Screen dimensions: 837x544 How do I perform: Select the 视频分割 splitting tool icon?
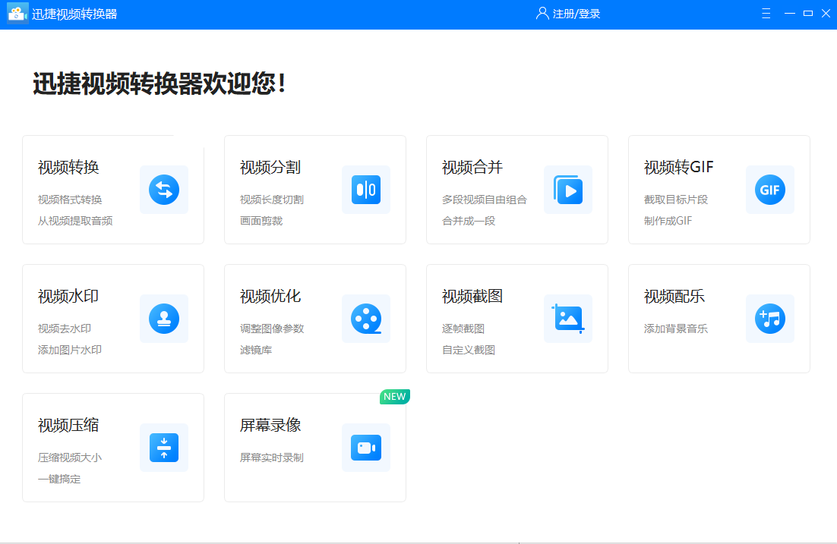(366, 190)
